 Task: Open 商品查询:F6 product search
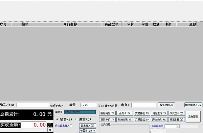[159, 113]
